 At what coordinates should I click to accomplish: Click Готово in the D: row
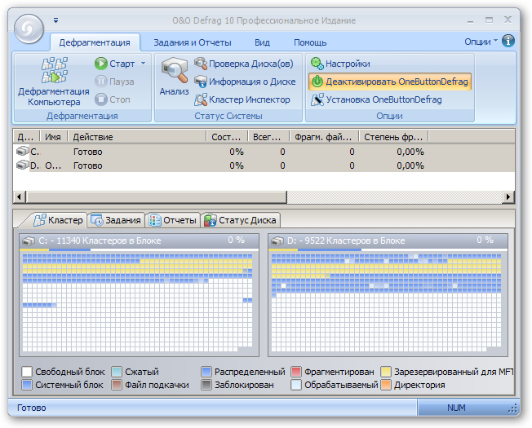tap(88, 165)
